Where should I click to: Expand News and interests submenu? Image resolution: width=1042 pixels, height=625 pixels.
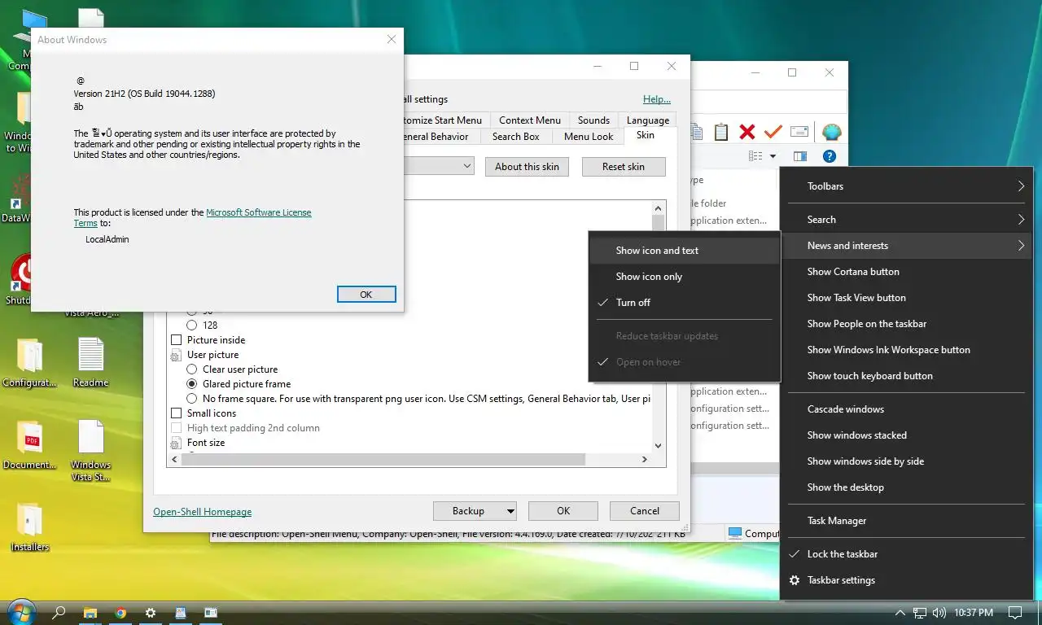click(906, 246)
